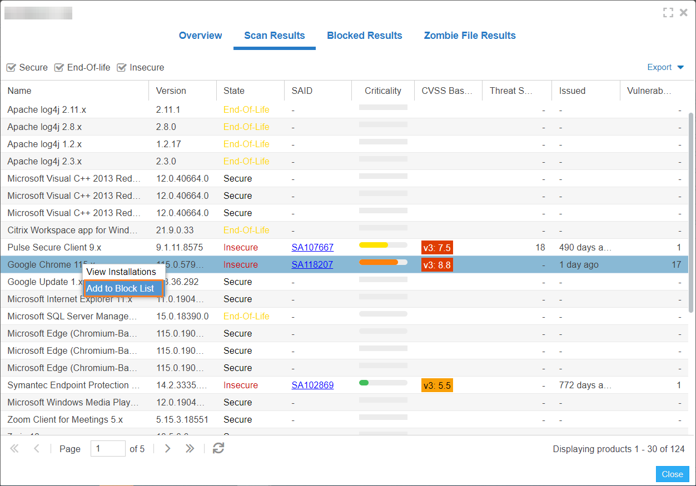The image size is (696, 486).
Task: Go to the first page of results
Action: point(14,449)
